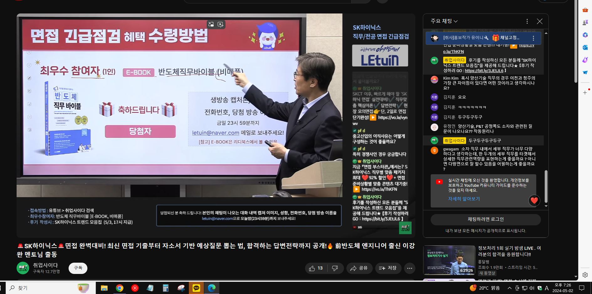This screenshot has height=294, width=592.
Task: Click the red heart reaction button in chat
Action: click(x=534, y=200)
